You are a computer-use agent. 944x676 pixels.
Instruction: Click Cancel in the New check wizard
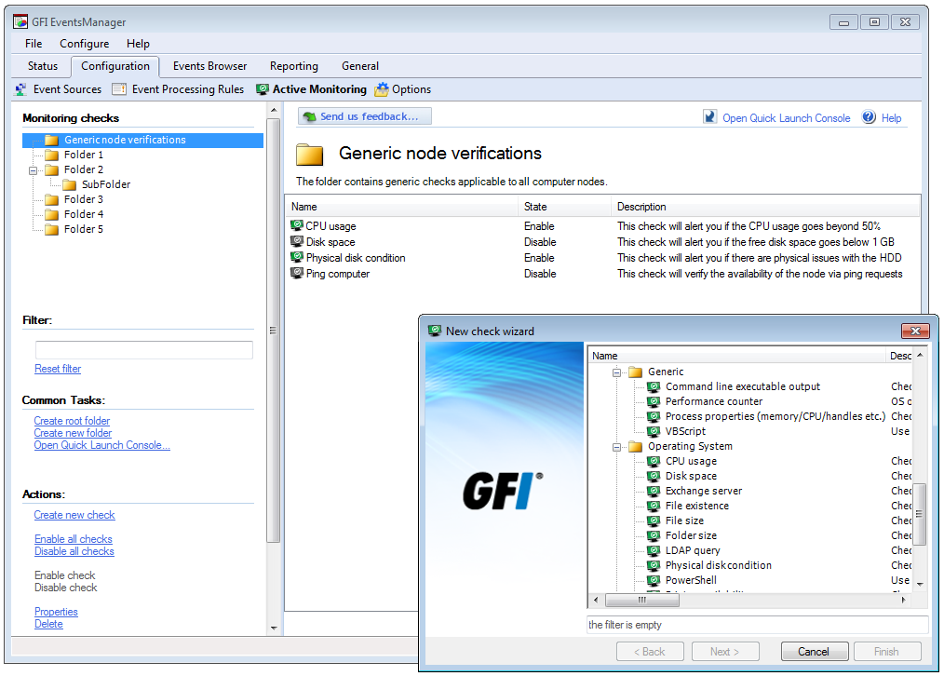[814, 651]
